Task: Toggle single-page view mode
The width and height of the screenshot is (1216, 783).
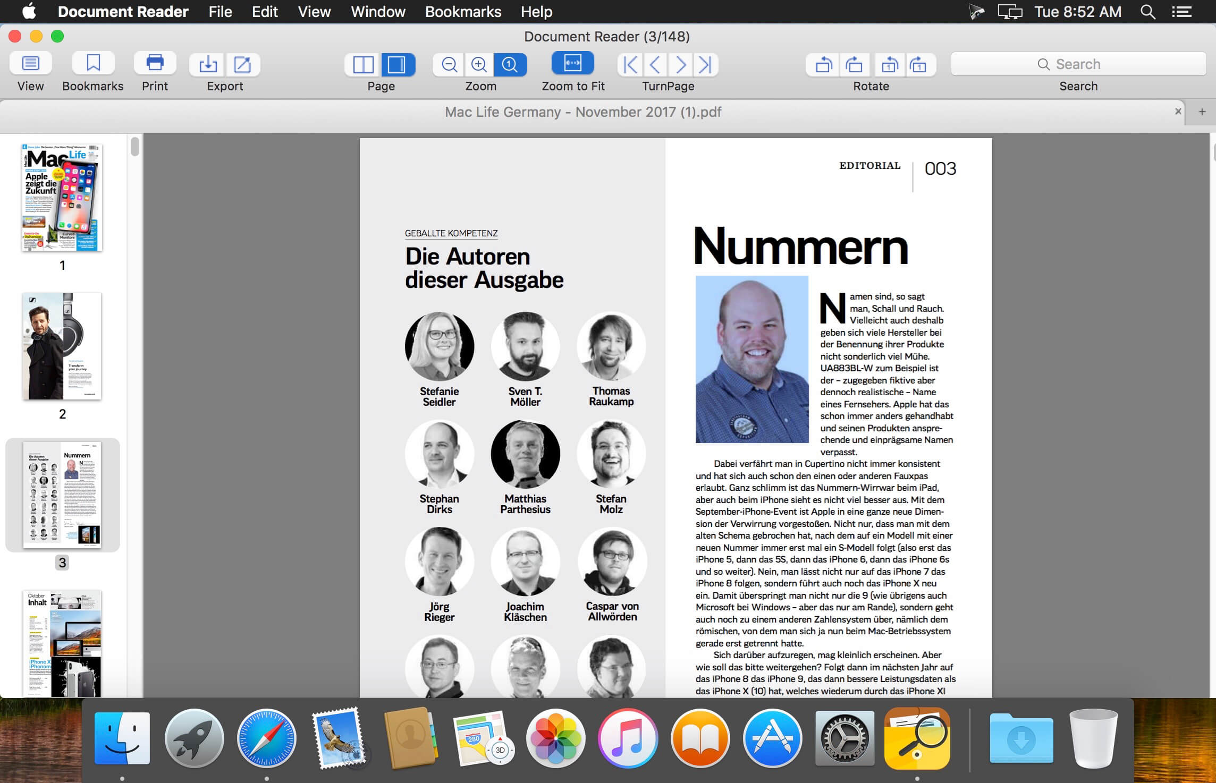Action: click(x=396, y=65)
